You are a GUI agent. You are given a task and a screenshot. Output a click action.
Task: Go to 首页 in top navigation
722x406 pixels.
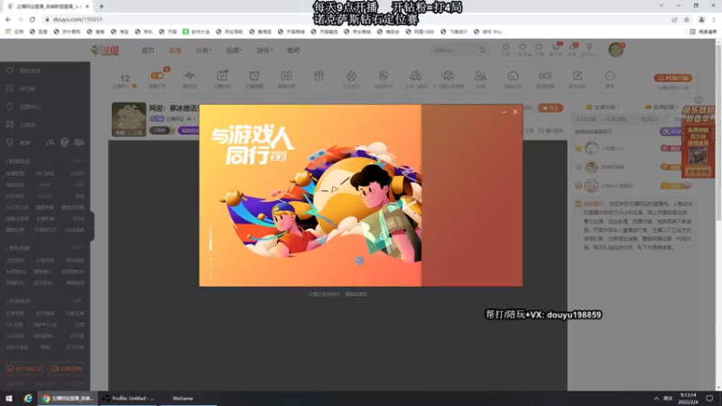148,51
